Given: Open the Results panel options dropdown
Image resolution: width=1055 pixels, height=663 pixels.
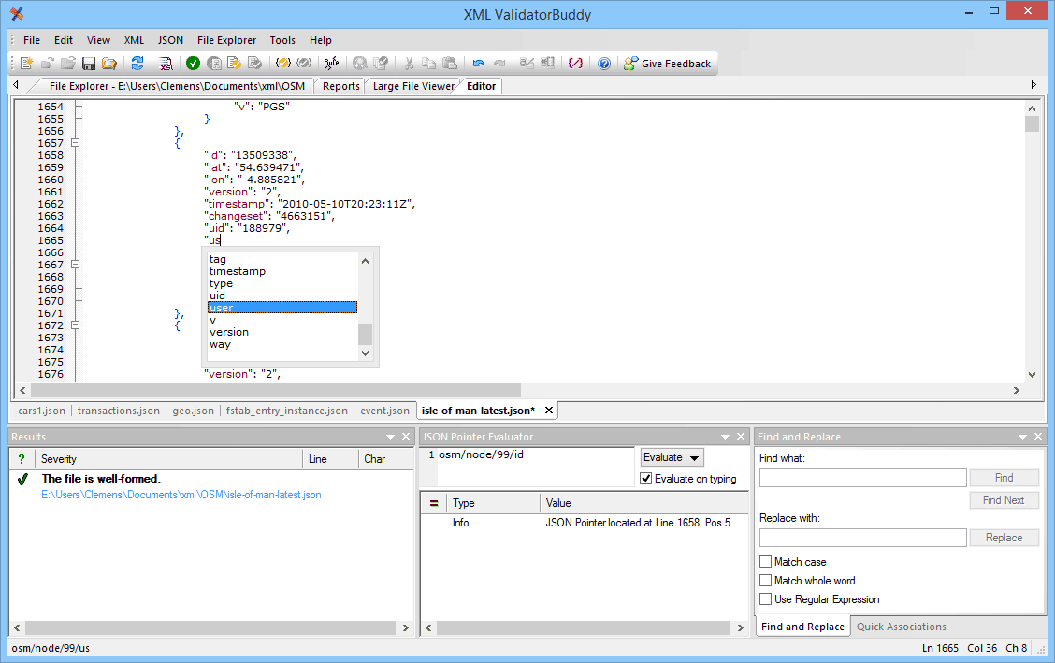Looking at the screenshot, I should coord(390,437).
